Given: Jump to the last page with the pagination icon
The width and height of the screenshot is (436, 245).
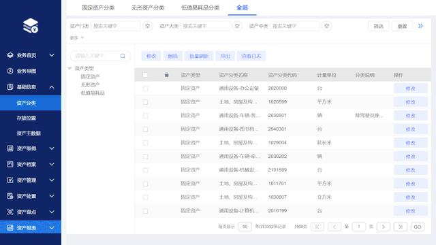Looking at the screenshot, I should (x=401, y=227).
